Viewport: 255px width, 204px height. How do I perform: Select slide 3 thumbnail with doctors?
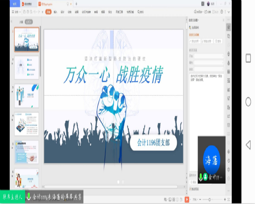coord(27,96)
